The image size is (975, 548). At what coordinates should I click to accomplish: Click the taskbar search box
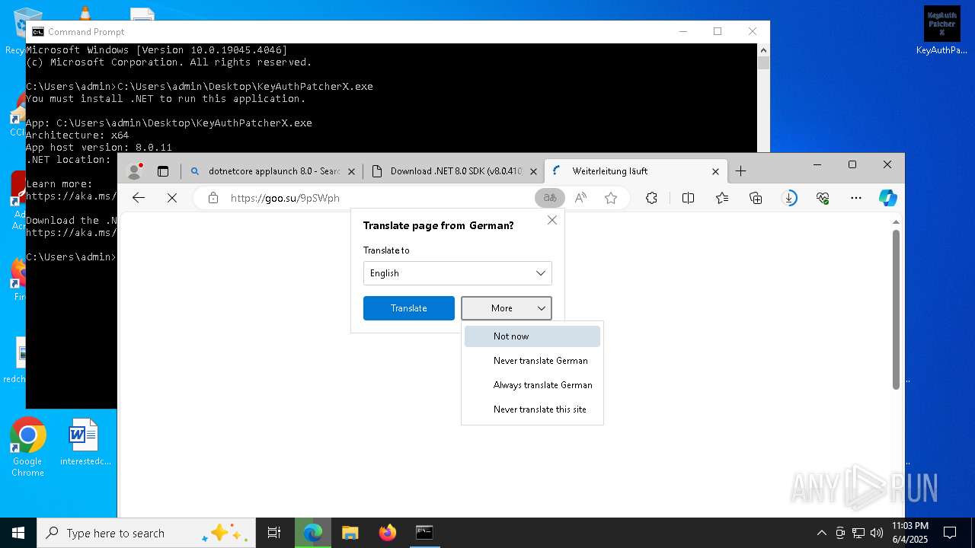point(147,533)
